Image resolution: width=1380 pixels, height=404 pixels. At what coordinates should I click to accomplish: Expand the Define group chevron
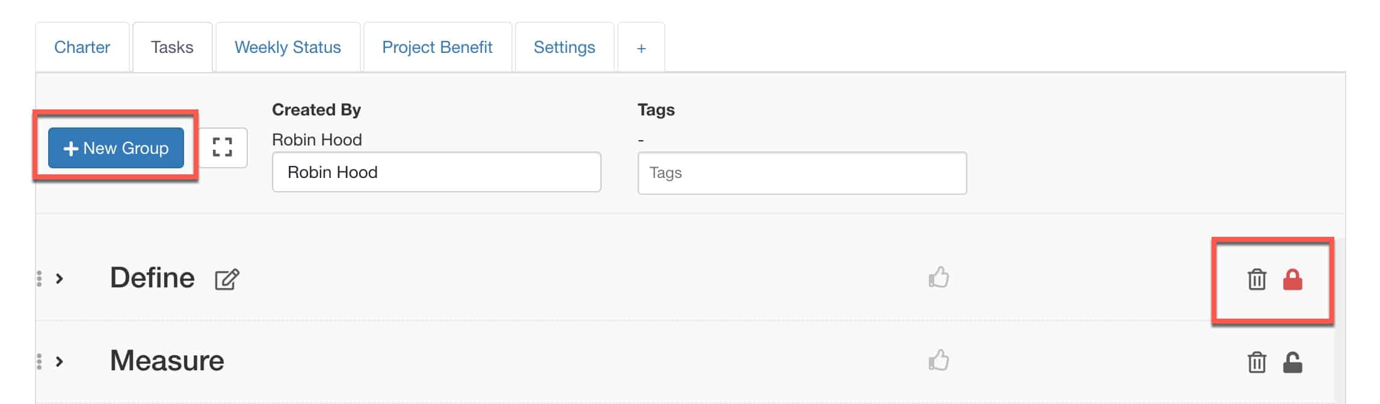click(60, 278)
